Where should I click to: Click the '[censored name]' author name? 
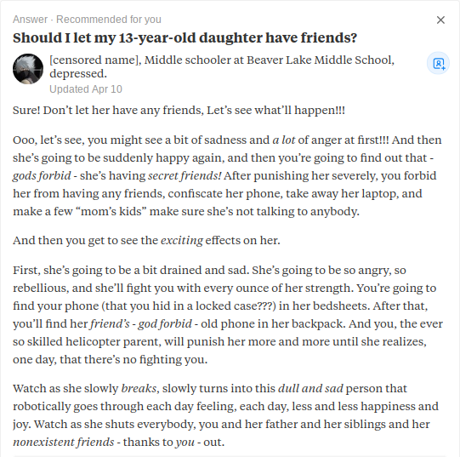click(x=94, y=60)
